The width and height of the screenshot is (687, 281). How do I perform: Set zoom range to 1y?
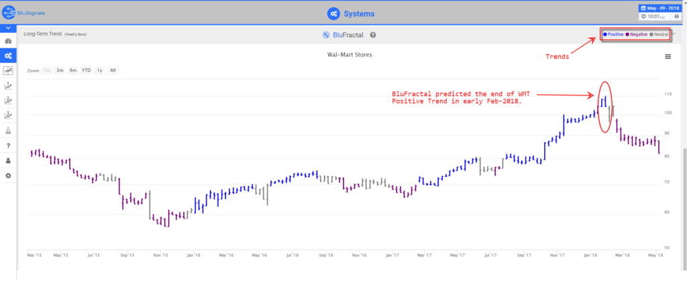pyautogui.click(x=100, y=70)
